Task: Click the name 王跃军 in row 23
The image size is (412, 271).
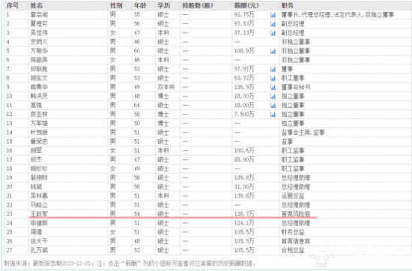Action: (39, 214)
